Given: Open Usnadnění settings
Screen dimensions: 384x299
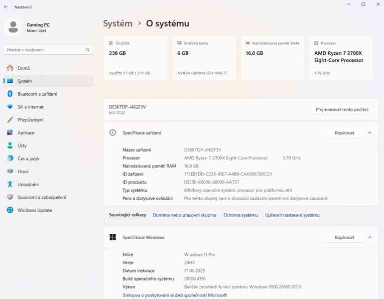Looking at the screenshot, I should [48, 184].
